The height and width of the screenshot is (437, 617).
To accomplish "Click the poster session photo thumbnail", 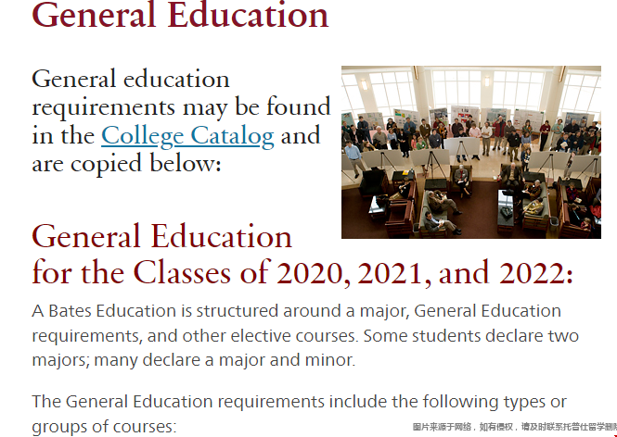I will click(x=471, y=152).
